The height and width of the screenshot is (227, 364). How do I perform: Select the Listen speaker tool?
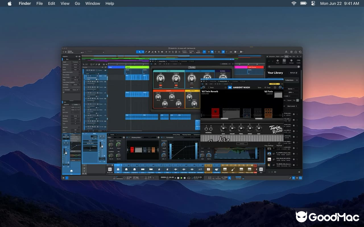pyautogui.click(x=162, y=52)
